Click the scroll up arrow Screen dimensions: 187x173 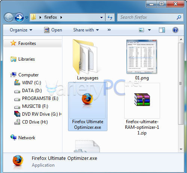(181, 39)
